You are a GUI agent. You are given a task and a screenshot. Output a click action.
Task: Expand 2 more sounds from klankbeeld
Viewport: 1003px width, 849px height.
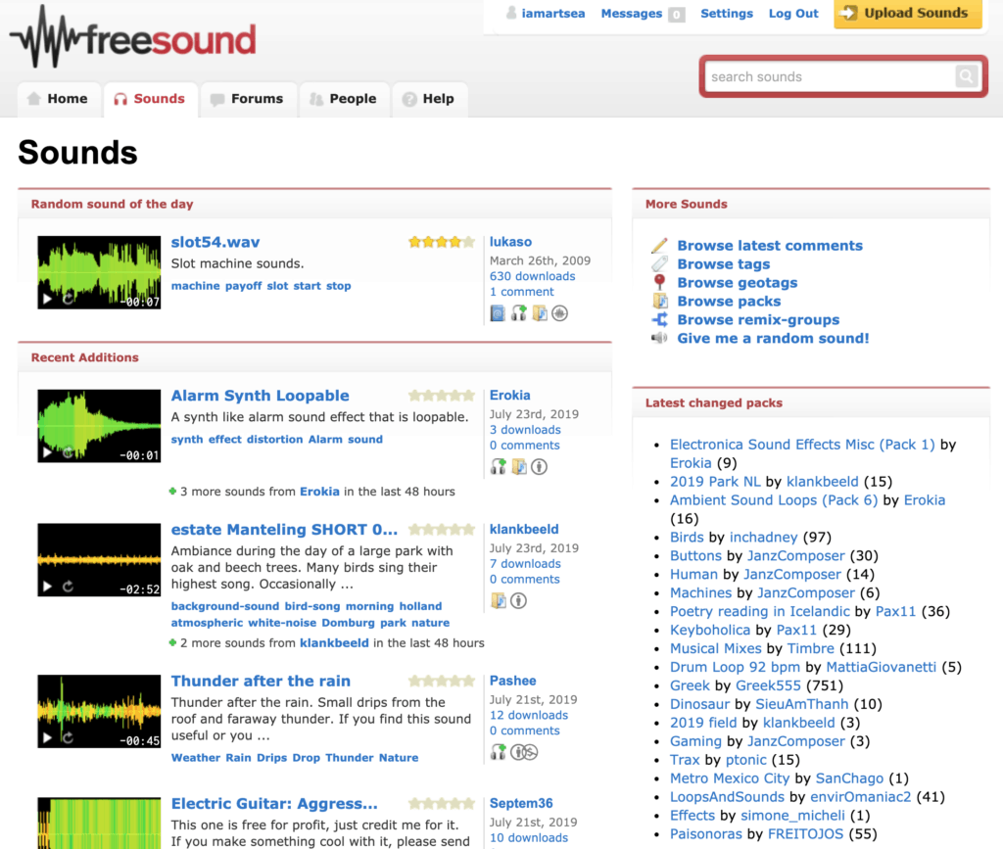(326, 643)
